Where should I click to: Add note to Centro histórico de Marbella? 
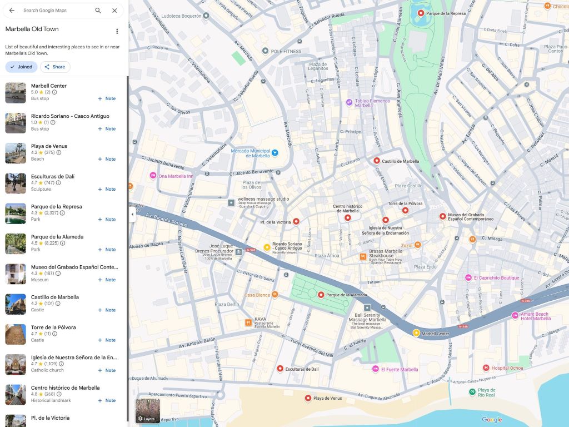click(x=107, y=400)
